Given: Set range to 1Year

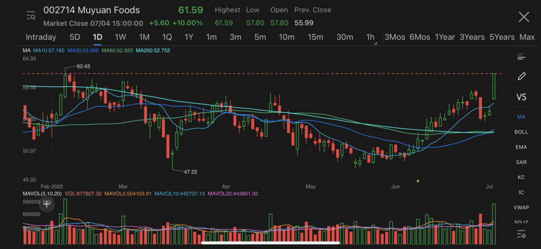Looking at the screenshot, I should point(445,37).
